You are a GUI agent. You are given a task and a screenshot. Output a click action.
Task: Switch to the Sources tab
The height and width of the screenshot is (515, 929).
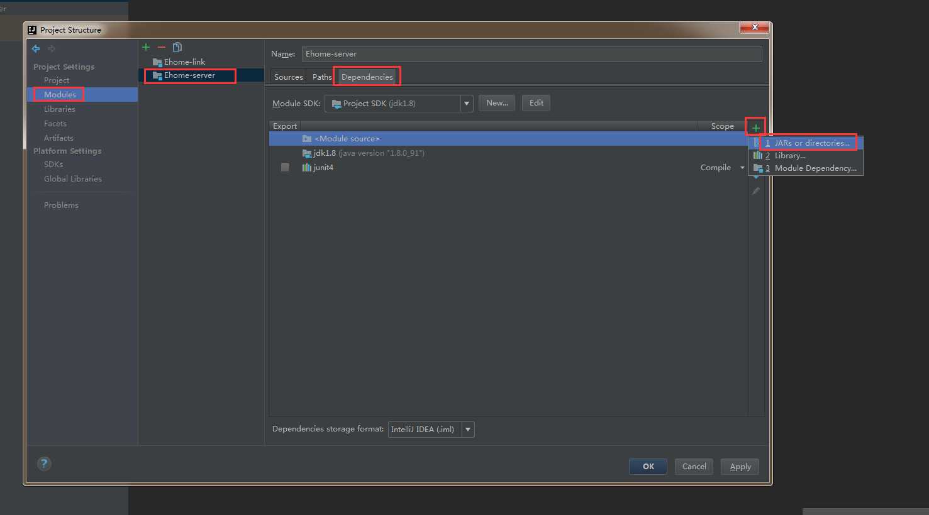[x=289, y=77]
